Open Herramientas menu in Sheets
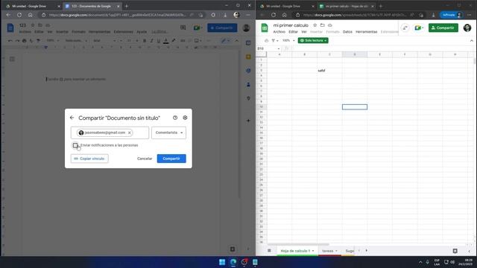The height and width of the screenshot is (268, 477). tap(366, 32)
